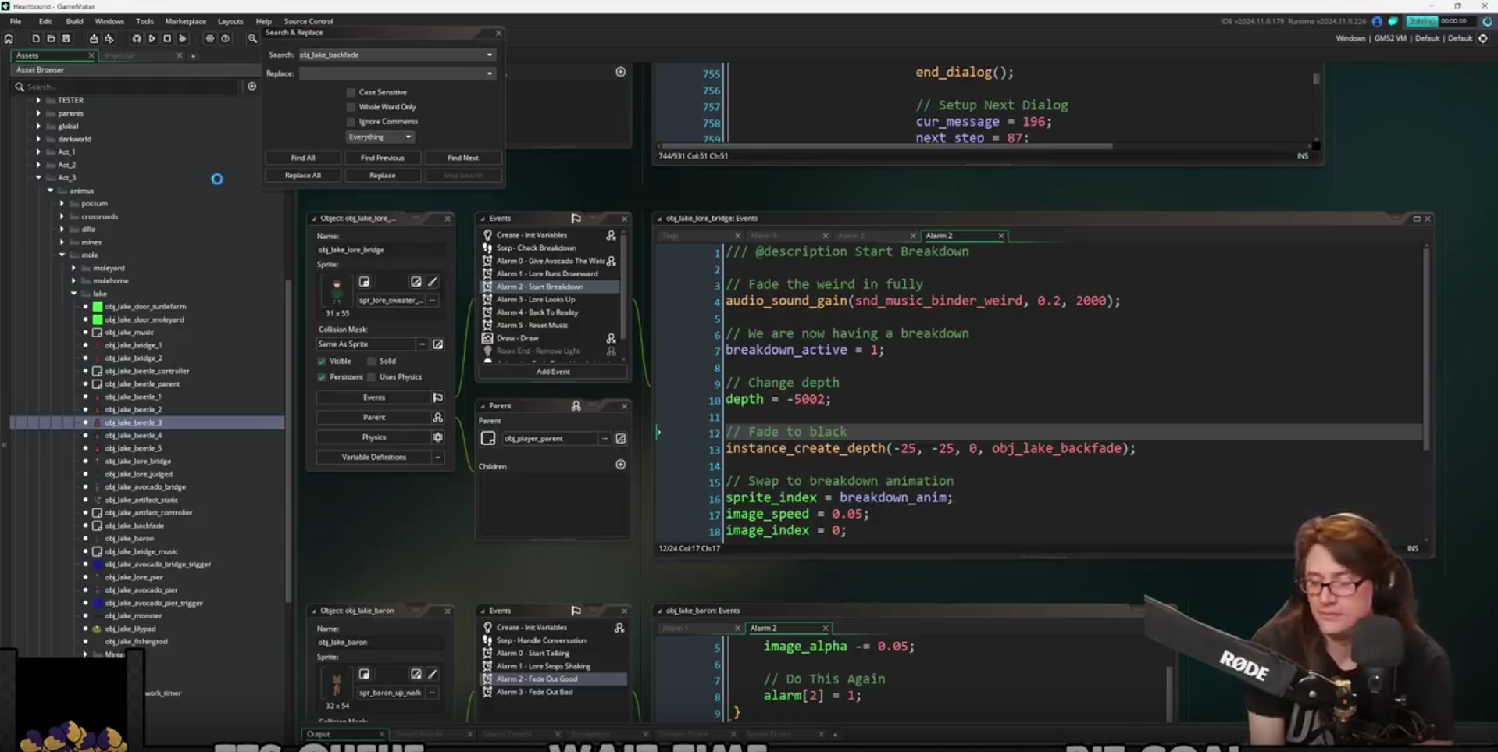Open parent object obj_player_parent edit icon

[x=621, y=439]
